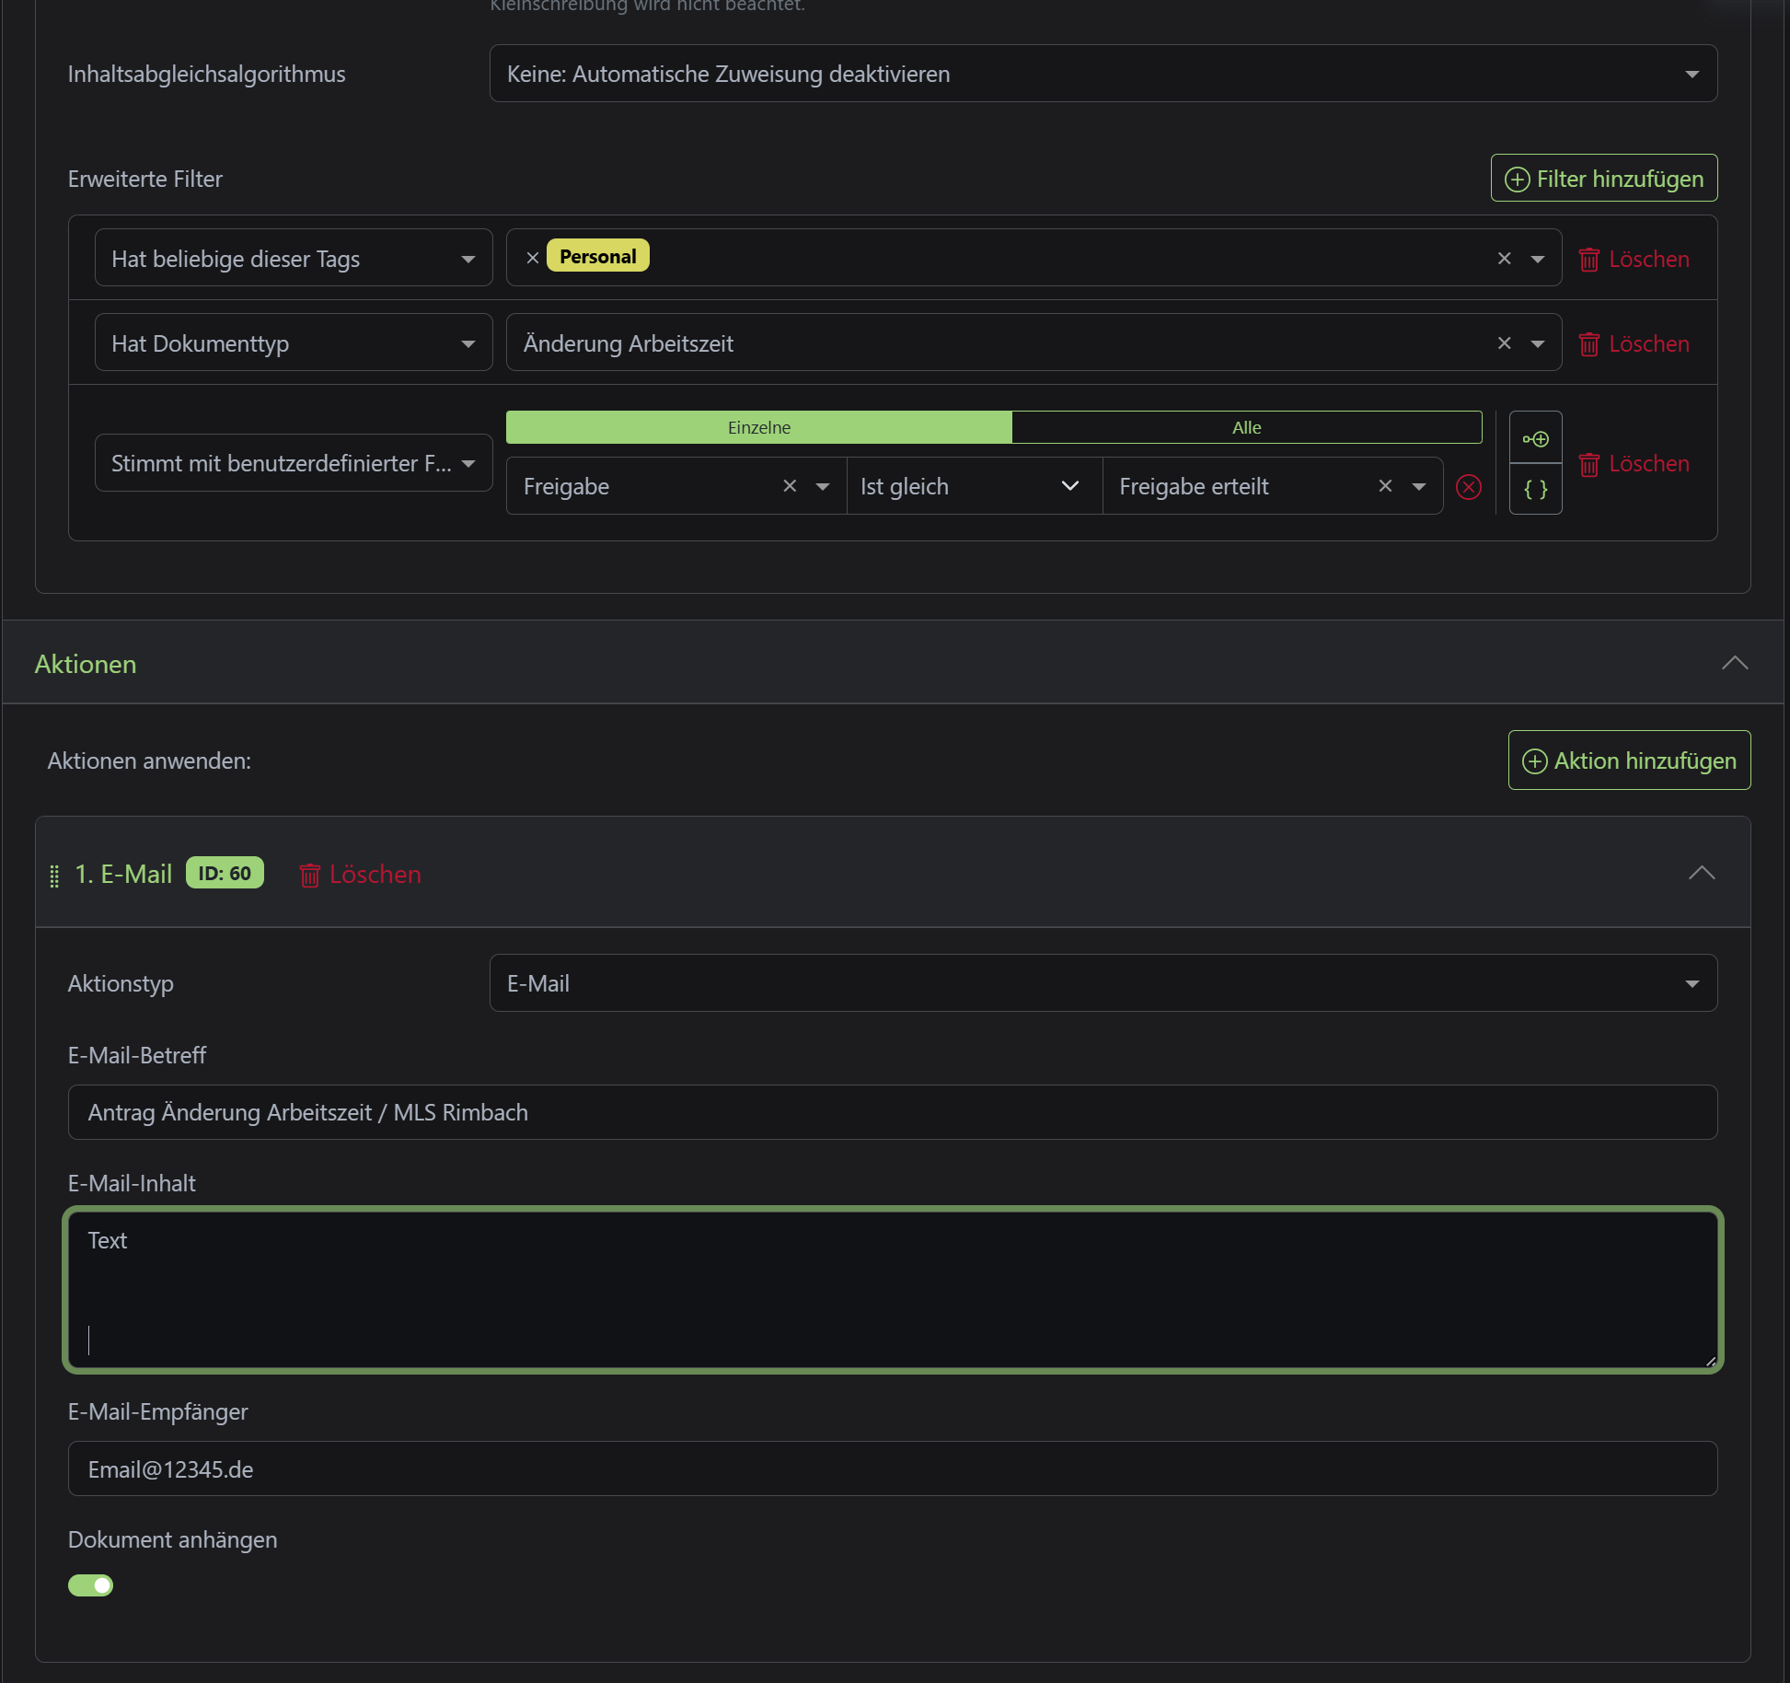Toggle Dokument anhängen switch off
This screenshot has width=1790, height=1683.
pos(90,1584)
